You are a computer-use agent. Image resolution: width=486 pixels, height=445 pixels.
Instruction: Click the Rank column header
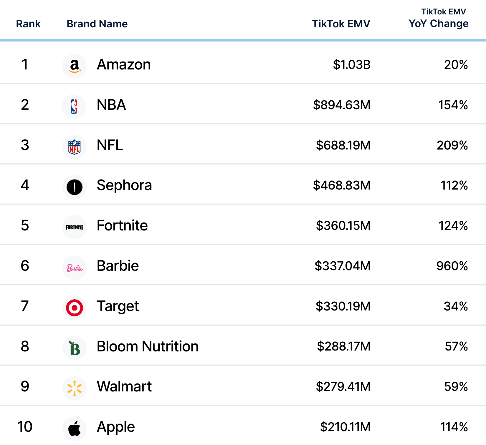coord(28,24)
